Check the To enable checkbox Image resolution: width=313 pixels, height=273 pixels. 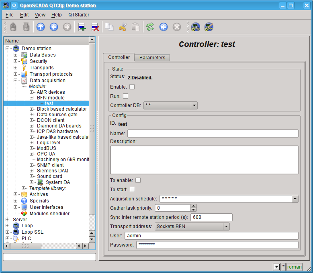(x=138, y=180)
